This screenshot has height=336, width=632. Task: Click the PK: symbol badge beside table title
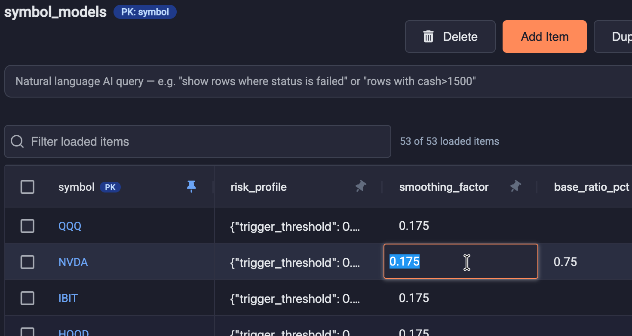tap(145, 12)
